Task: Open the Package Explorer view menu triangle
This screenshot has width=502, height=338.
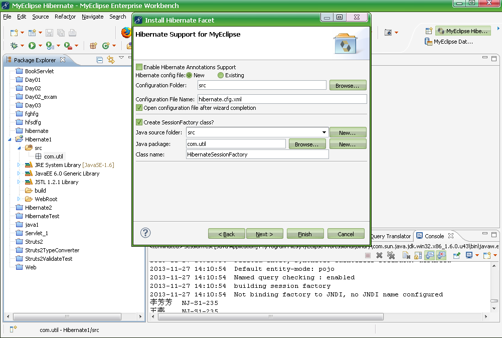Action: click(121, 58)
